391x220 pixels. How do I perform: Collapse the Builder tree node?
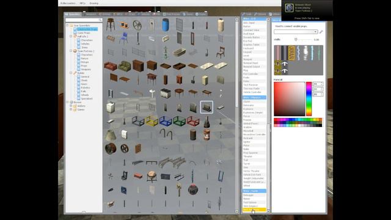71,73
